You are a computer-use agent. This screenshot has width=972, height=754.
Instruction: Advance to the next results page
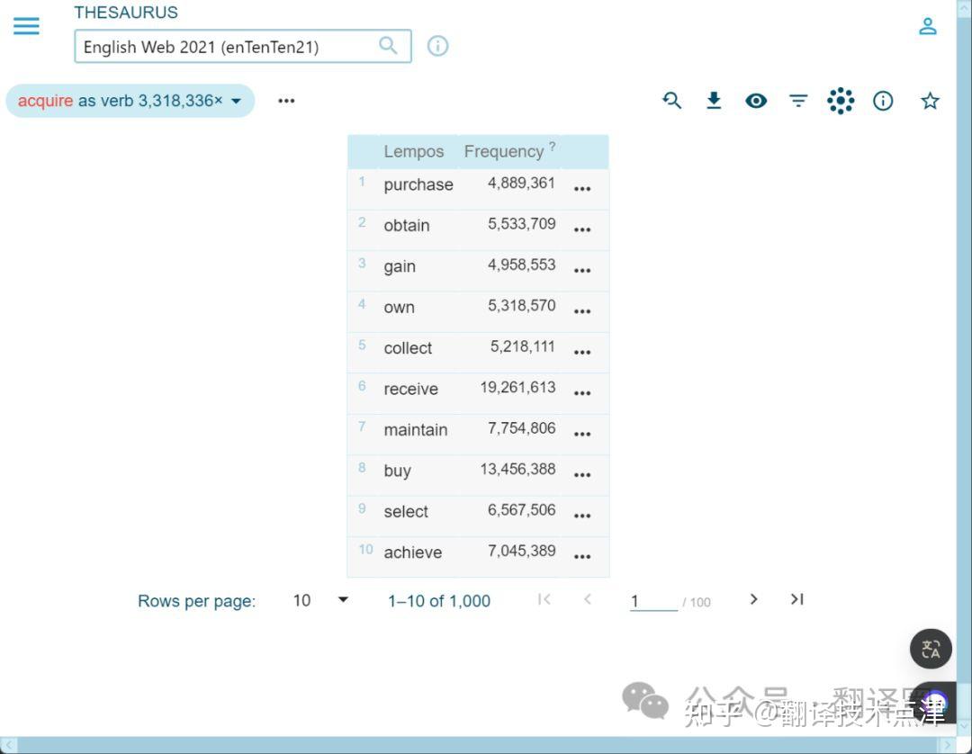pyautogui.click(x=753, y=599)
